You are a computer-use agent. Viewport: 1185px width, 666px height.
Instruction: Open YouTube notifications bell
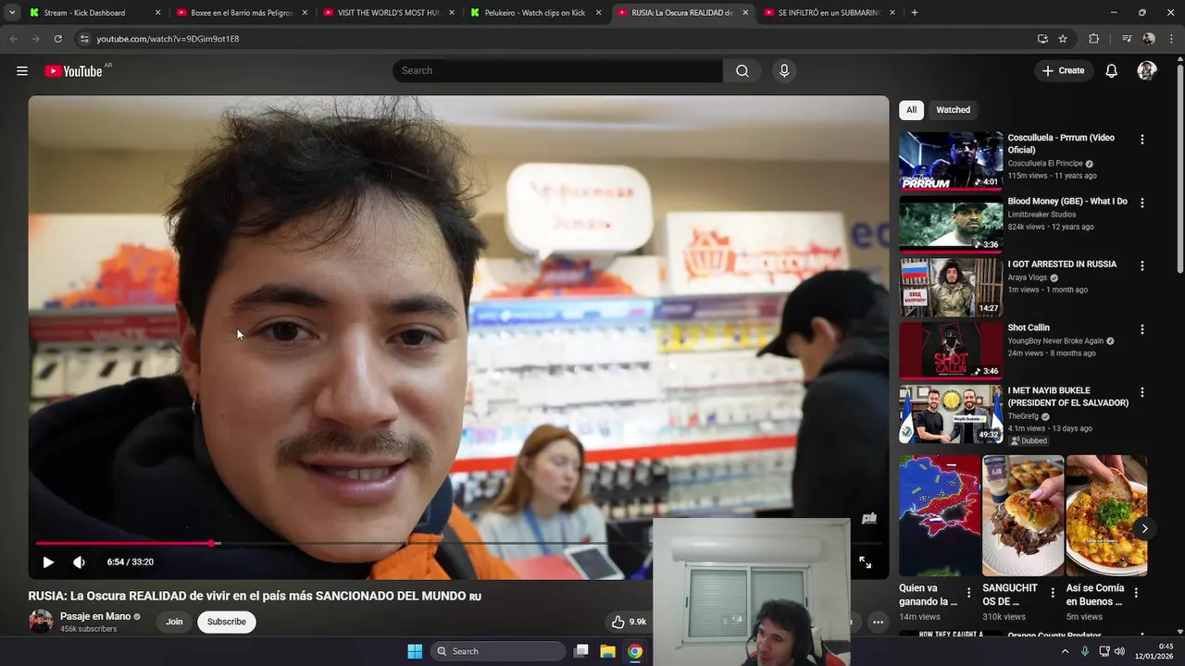click(x=1112, y=71)
